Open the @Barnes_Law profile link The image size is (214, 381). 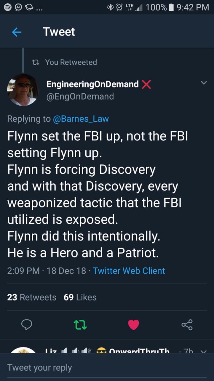pos(81,119)
